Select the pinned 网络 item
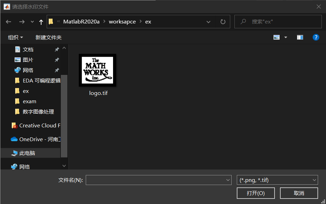The height and width of the screenshot is (204, 326). [28, 70]
